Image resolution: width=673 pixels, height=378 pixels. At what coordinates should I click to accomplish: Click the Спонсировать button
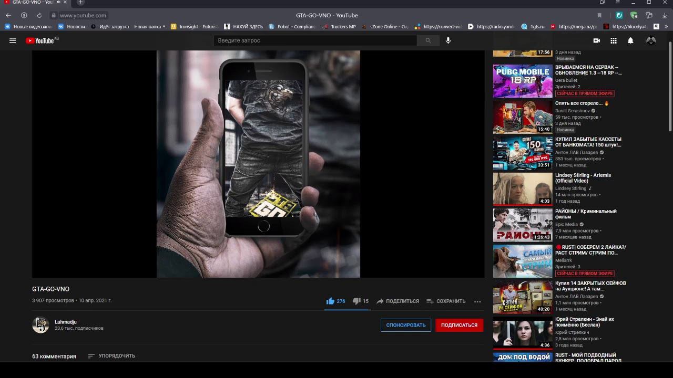406,325
